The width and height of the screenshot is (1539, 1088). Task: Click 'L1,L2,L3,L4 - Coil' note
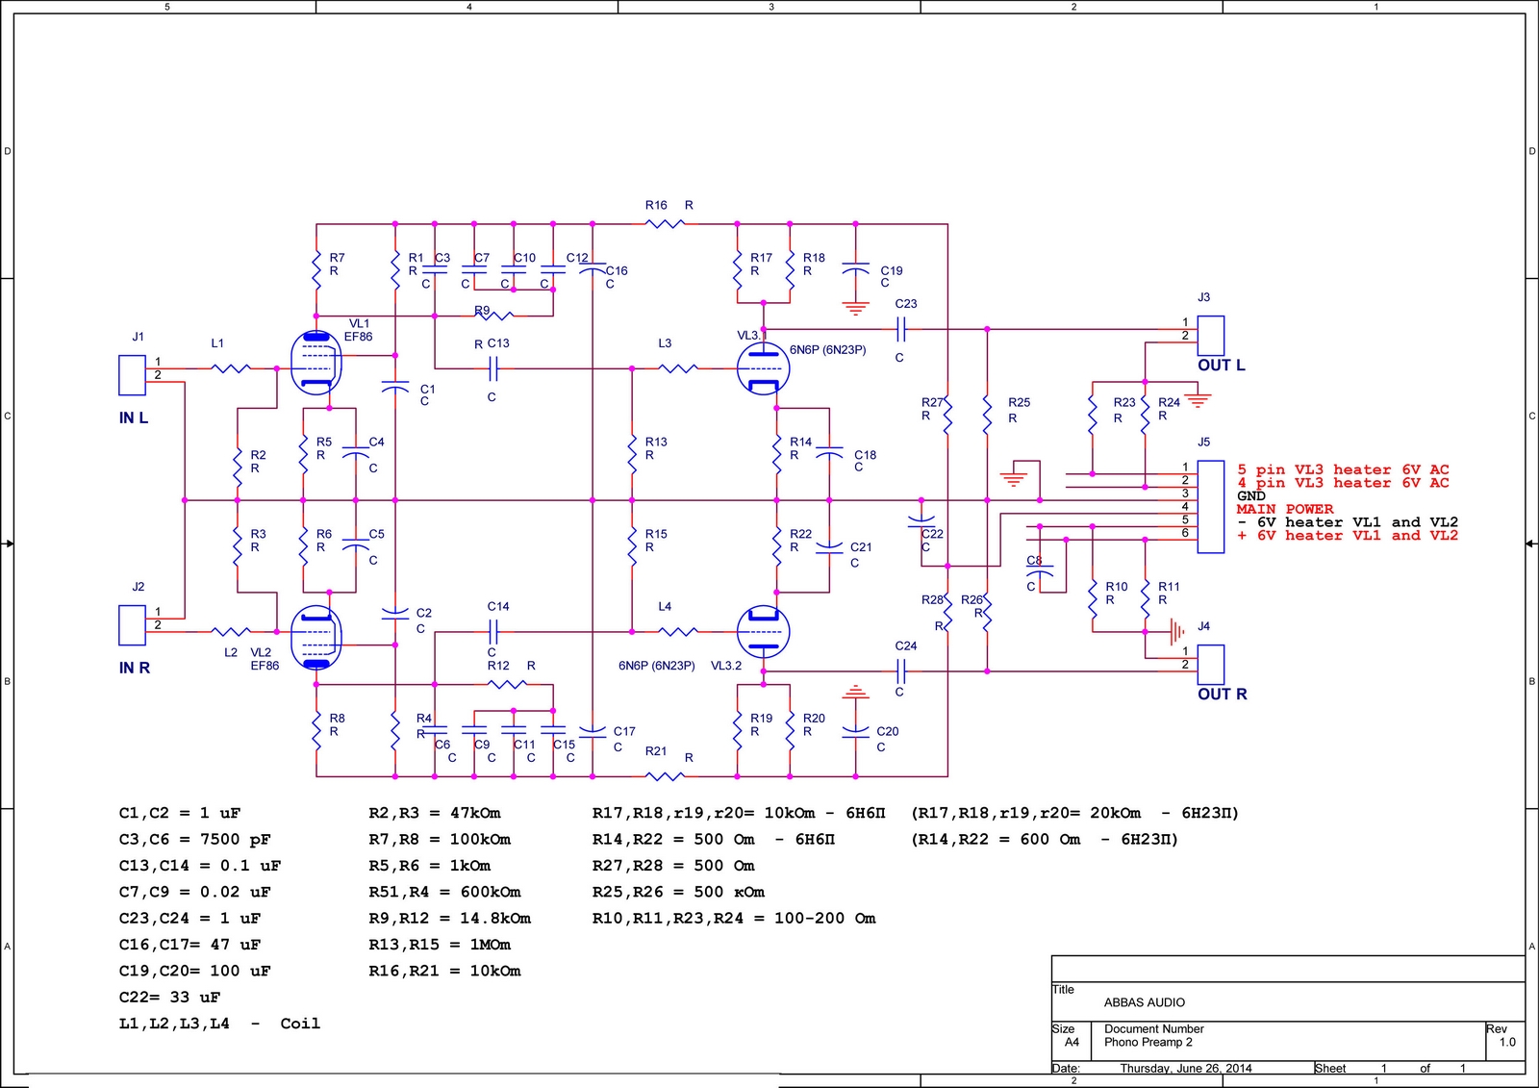coord(219,1024)
